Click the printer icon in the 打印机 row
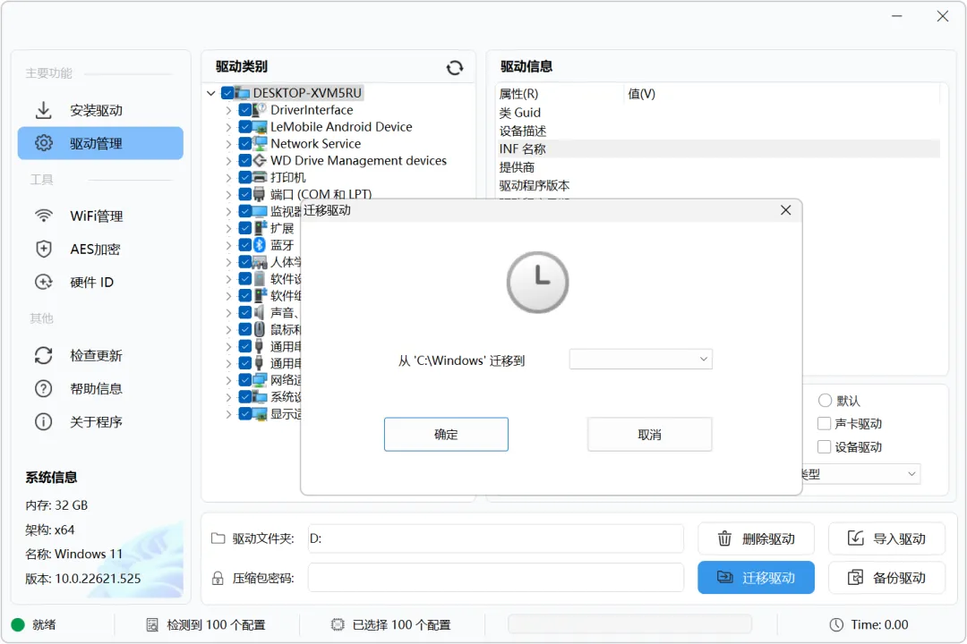Screen dimensions: 967x644 coord(260,177)
